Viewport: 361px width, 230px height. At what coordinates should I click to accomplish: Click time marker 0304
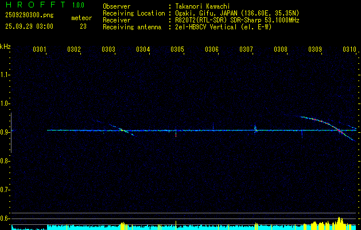click(x=143, y=49)
